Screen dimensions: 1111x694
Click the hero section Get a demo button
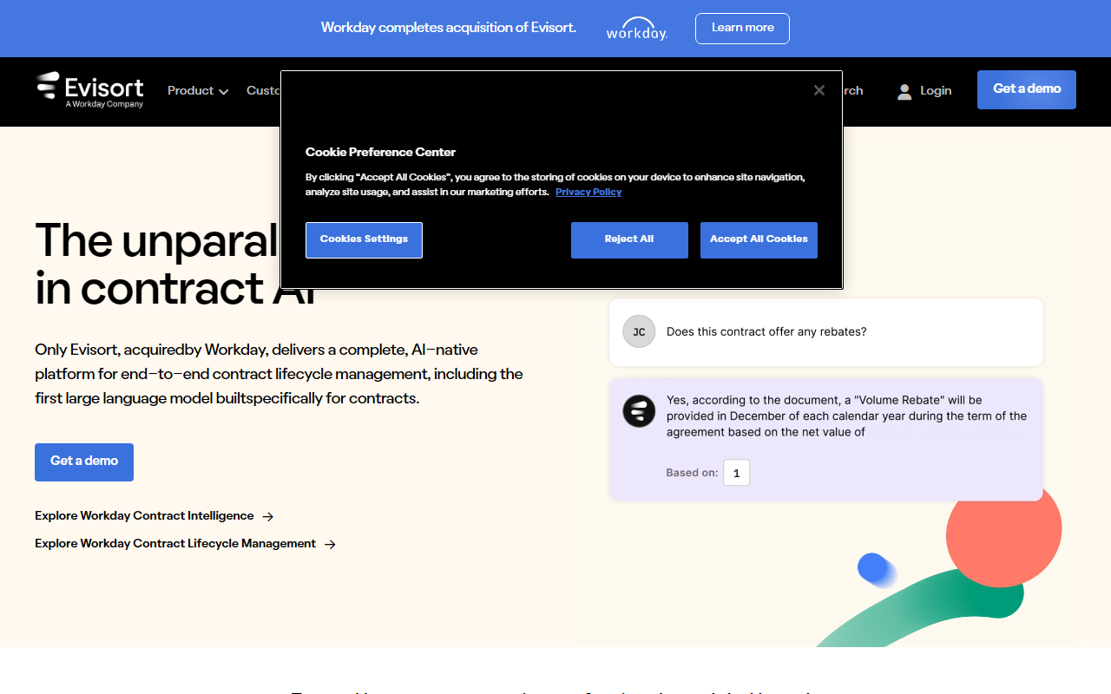click(84, 462)
